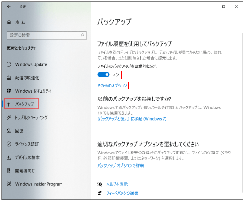Click the 設定 window title text
This screenshot has height=201, width=243.
pos(23,7)
